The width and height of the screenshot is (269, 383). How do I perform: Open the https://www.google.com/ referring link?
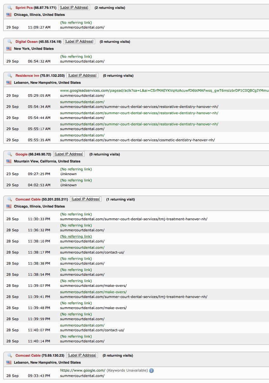tap(83, 370)
